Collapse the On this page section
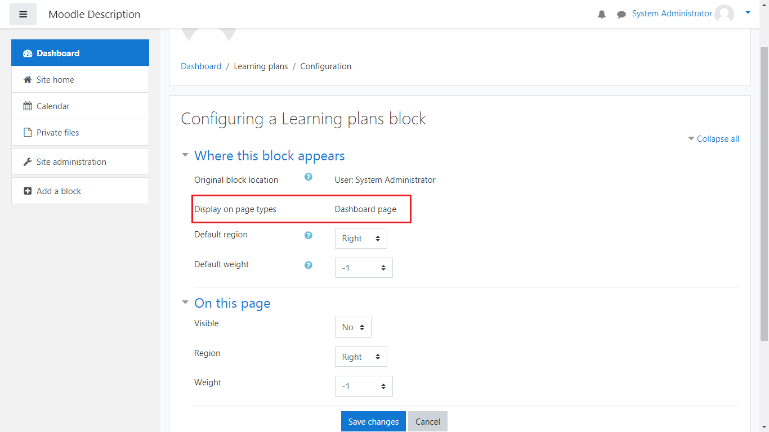 232,303
